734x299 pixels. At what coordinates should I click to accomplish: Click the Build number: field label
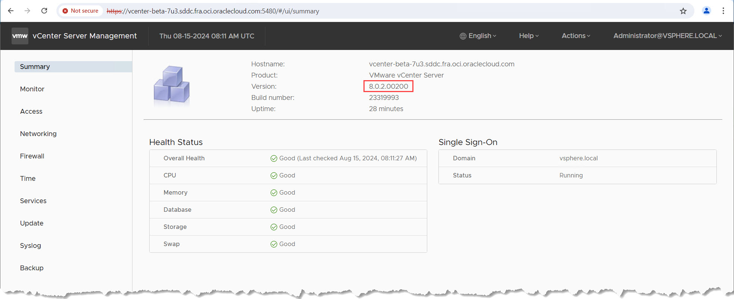pos(273,98)
